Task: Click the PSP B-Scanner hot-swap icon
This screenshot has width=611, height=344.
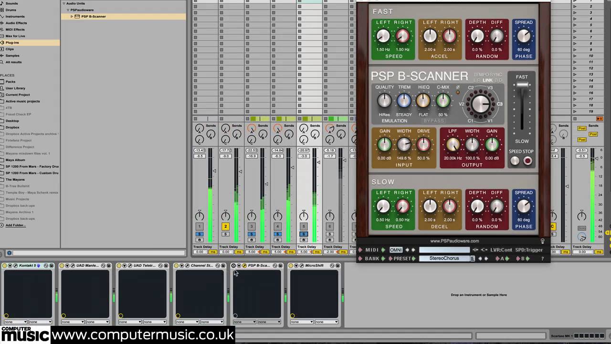Action: pyautogui.click(x=275, y=265)
